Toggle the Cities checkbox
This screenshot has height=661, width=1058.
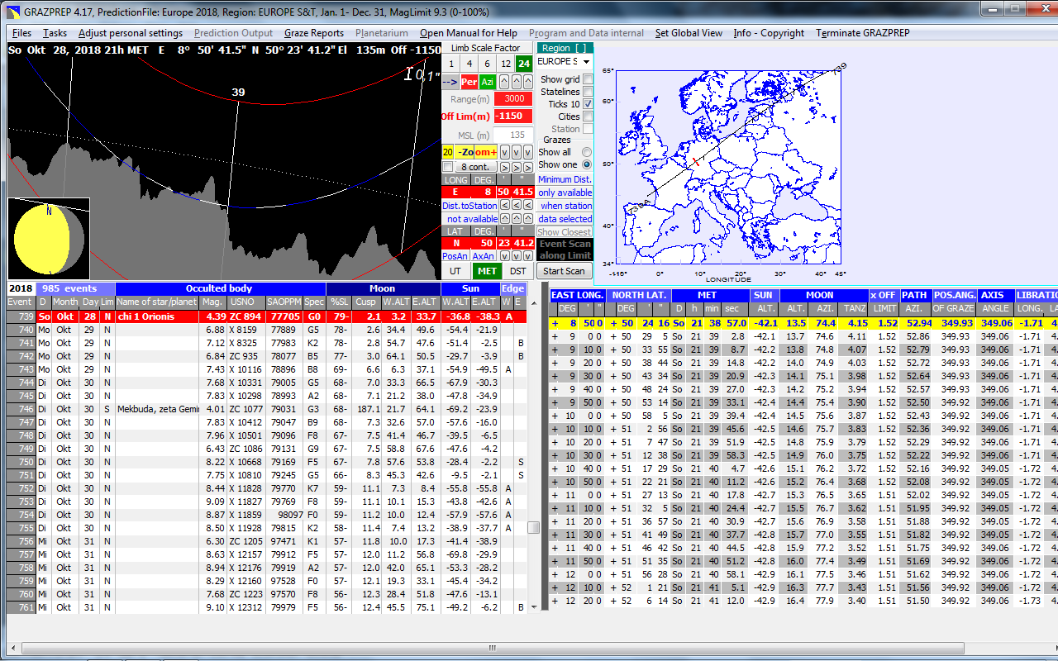588,117
